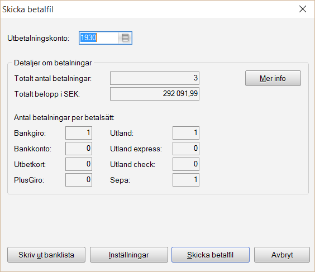Click the Utland check count field

point(186,164)
